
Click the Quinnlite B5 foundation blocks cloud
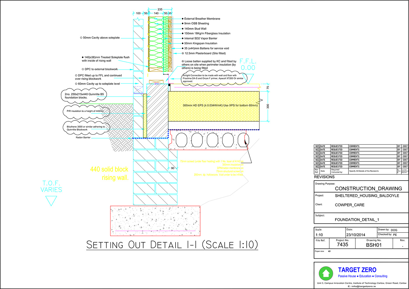point(84,96)
